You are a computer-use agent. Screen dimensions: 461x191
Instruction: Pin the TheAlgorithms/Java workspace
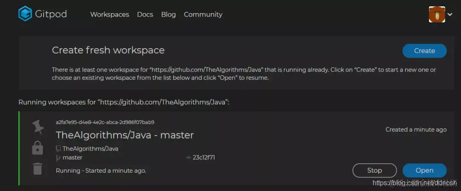click(x=38, y=127)
